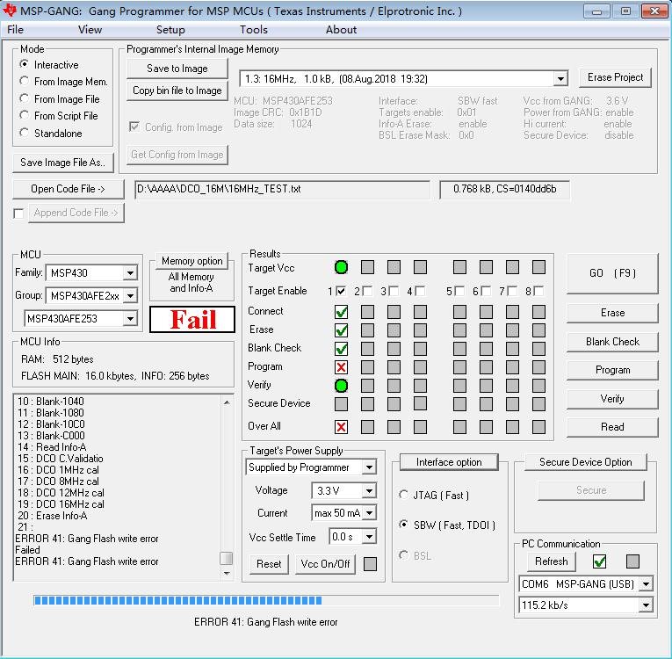Open the View menu

pos(90,30)
